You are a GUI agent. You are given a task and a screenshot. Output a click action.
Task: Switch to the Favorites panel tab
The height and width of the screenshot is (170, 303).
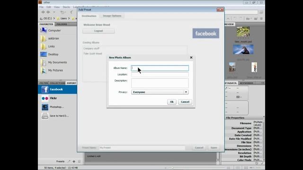click(x=46, y=24)
